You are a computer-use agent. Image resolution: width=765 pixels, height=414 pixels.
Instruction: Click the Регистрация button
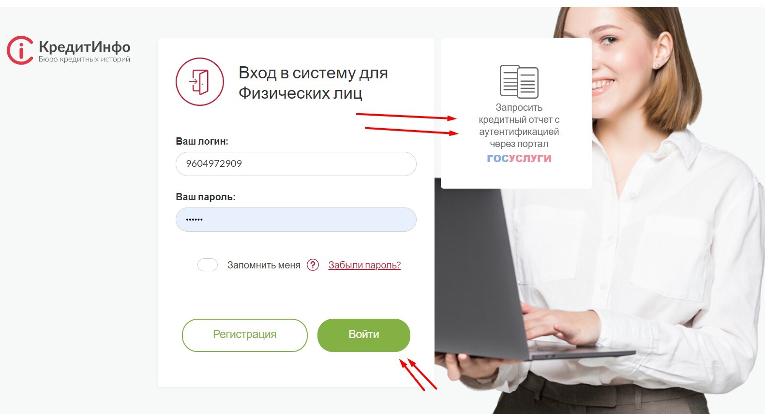click(245, 335)
